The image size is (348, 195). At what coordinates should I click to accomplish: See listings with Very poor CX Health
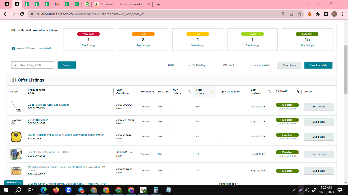88,45
